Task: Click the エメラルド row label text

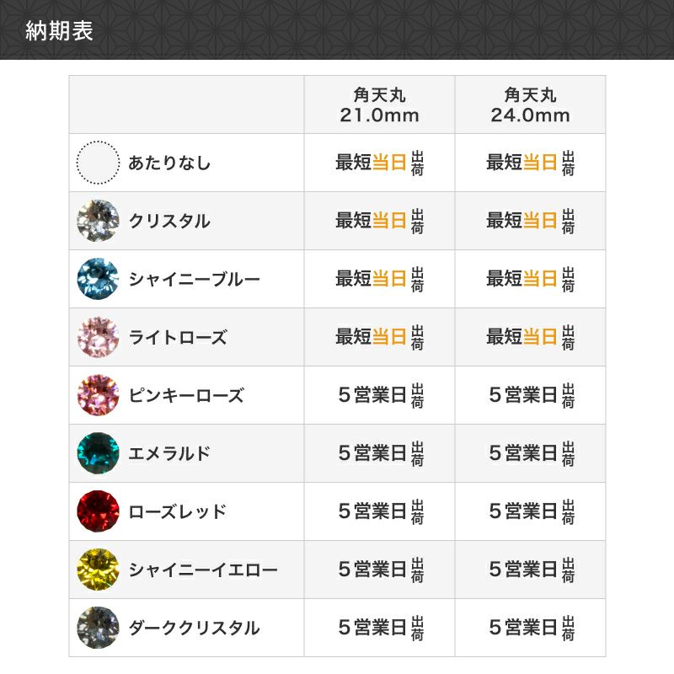Action: pyautogui.click(x=169, y=453)
